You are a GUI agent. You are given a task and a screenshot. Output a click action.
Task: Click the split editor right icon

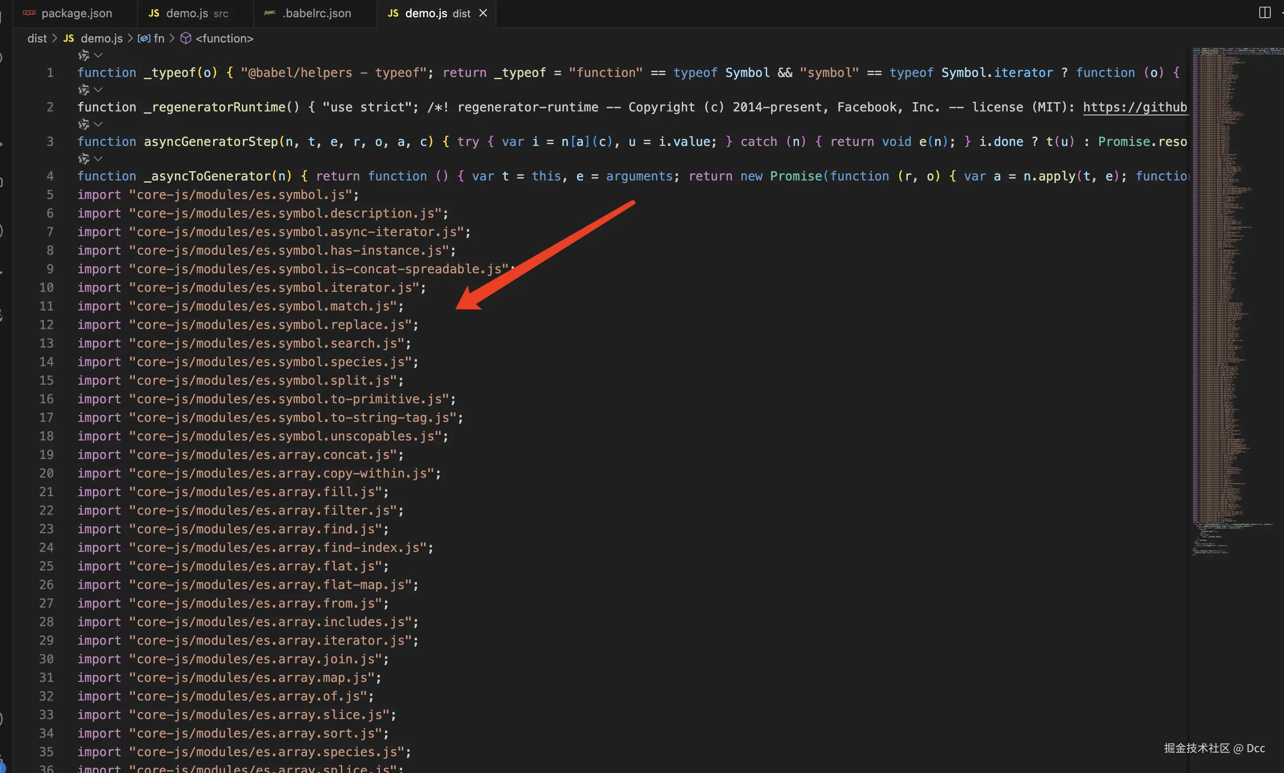pos(1265,12)
